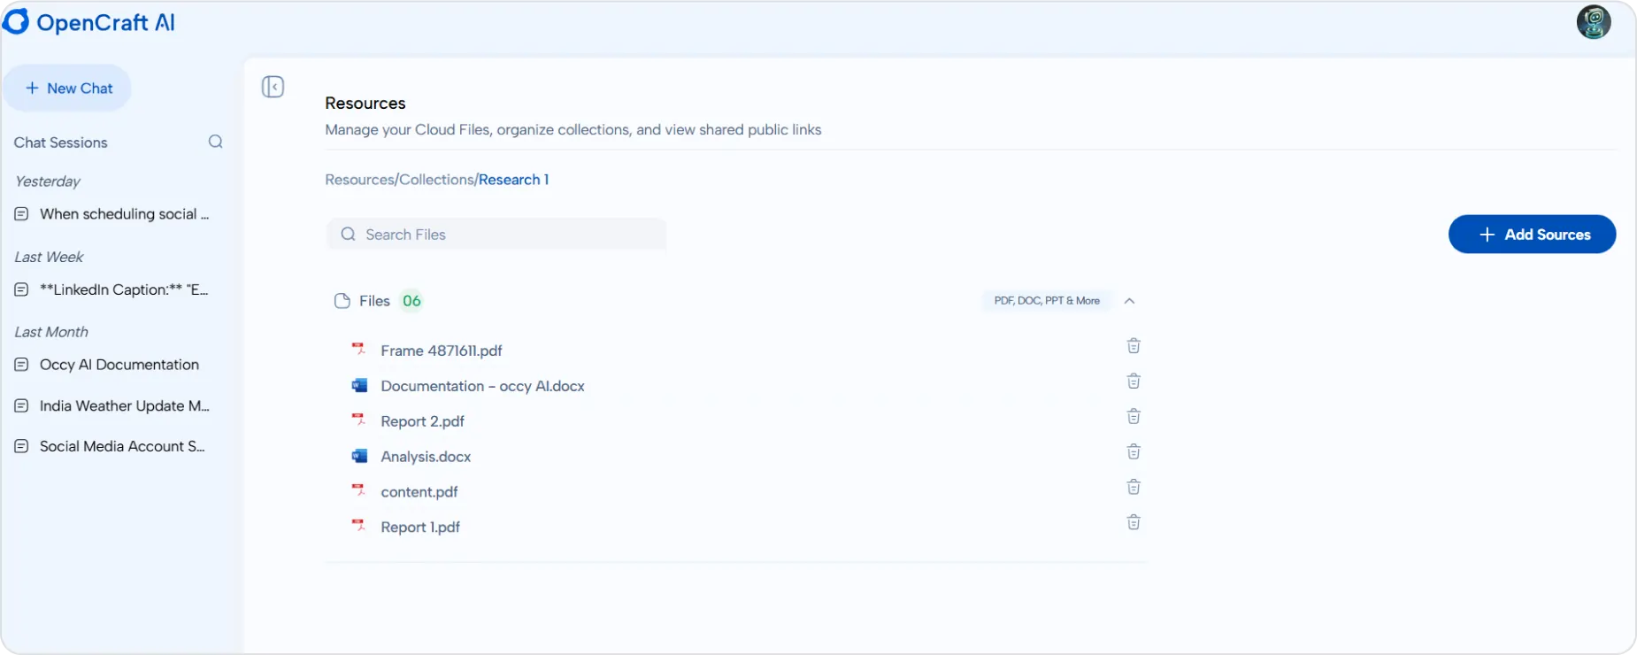The image size is (1637, 655).
Task: Click the OpenCraft AI logo
Action: [88, 23]
